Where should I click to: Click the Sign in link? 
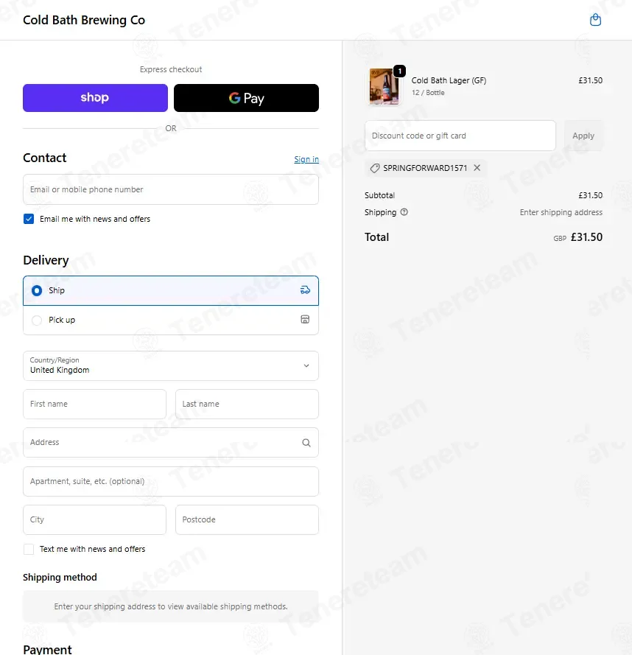(306, 159)
